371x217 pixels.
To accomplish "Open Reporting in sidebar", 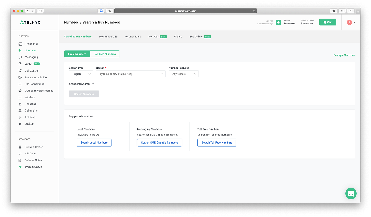I will click(x=30, y=104).
